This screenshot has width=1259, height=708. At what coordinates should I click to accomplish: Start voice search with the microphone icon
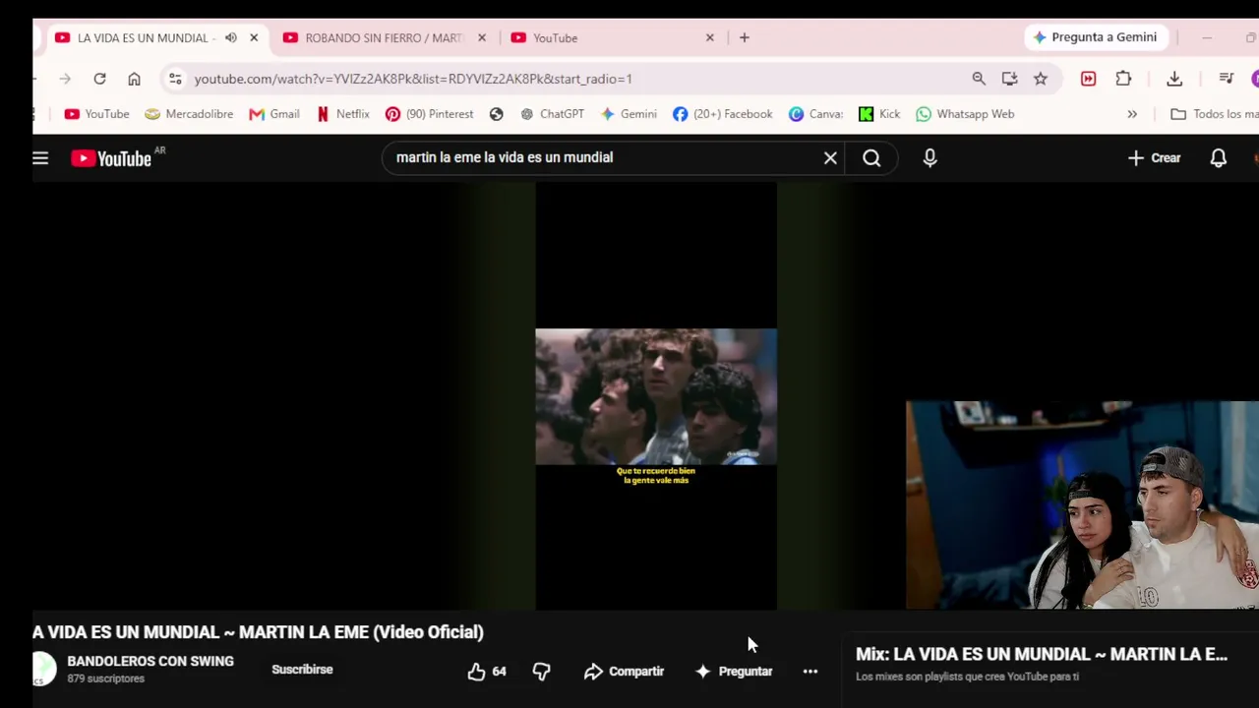tap(929, 157)
